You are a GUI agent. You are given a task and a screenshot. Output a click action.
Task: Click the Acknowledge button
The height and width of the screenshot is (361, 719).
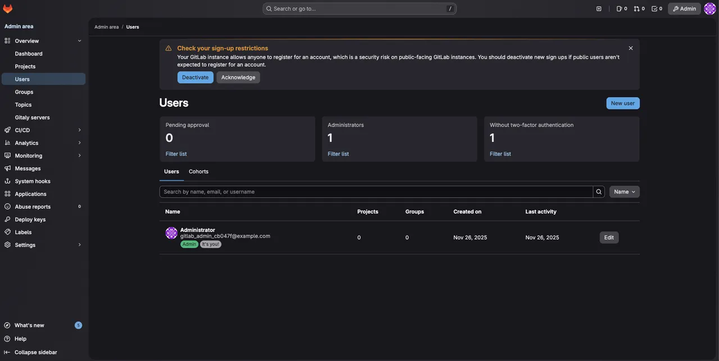pyautogui.click(x=238, y=77)
